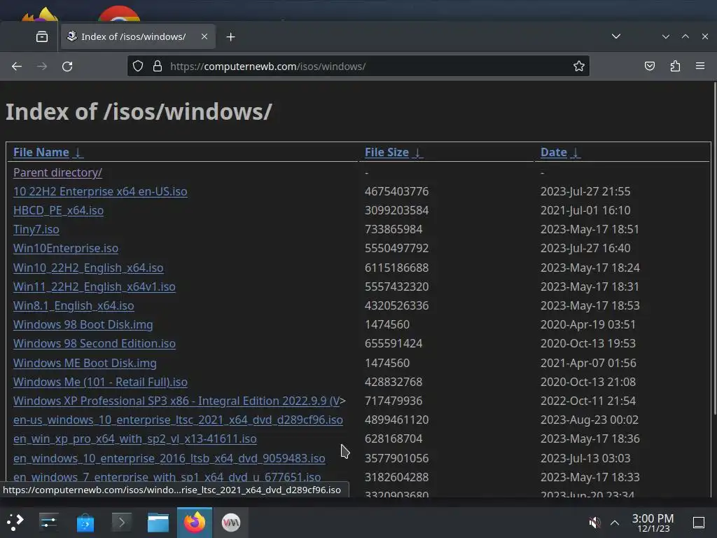Image resolution: width=717 pixels, height=538 pixels.
Task: Sort Date descending with arrow
Action: tap(576, 152)
